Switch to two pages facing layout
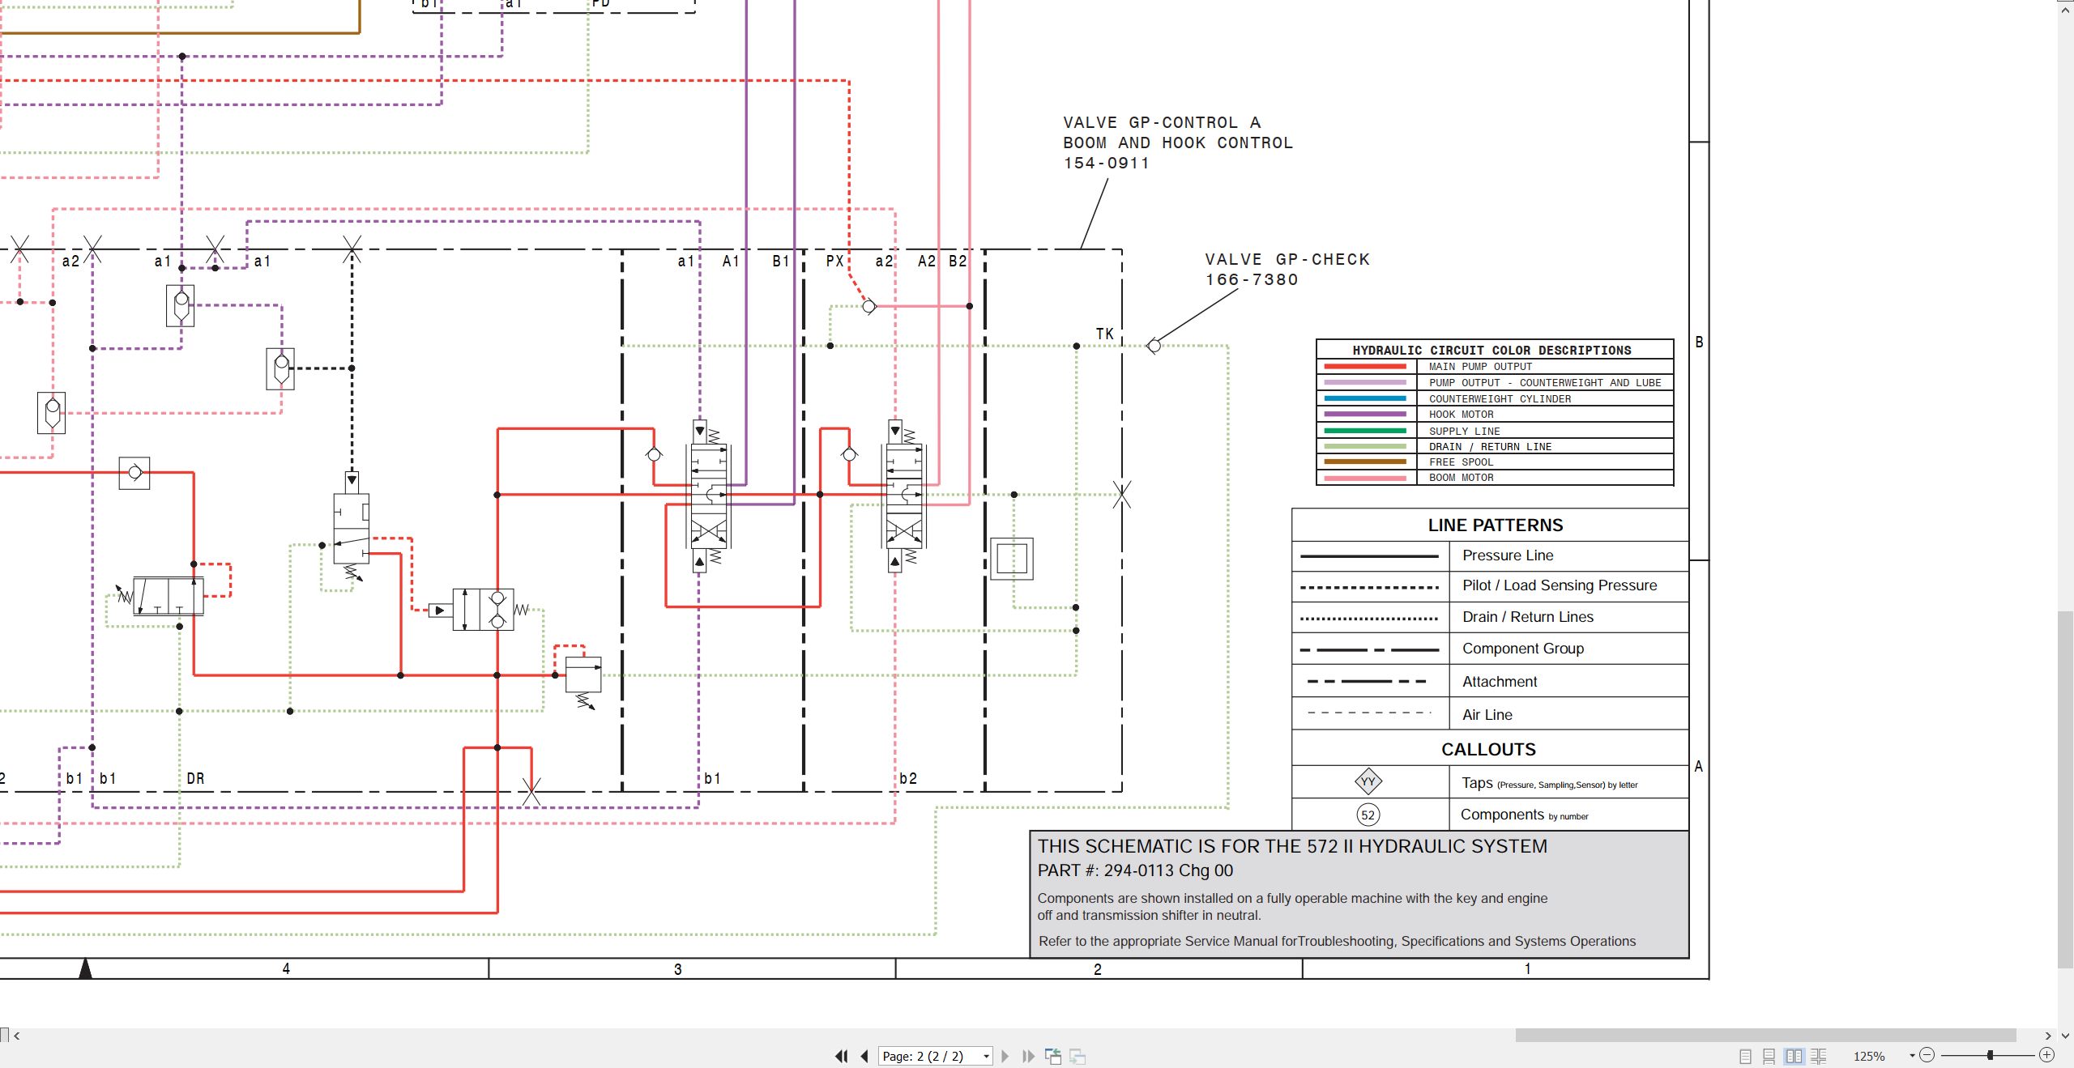This screenshot has width=2074, height=1068. 1794,1056
